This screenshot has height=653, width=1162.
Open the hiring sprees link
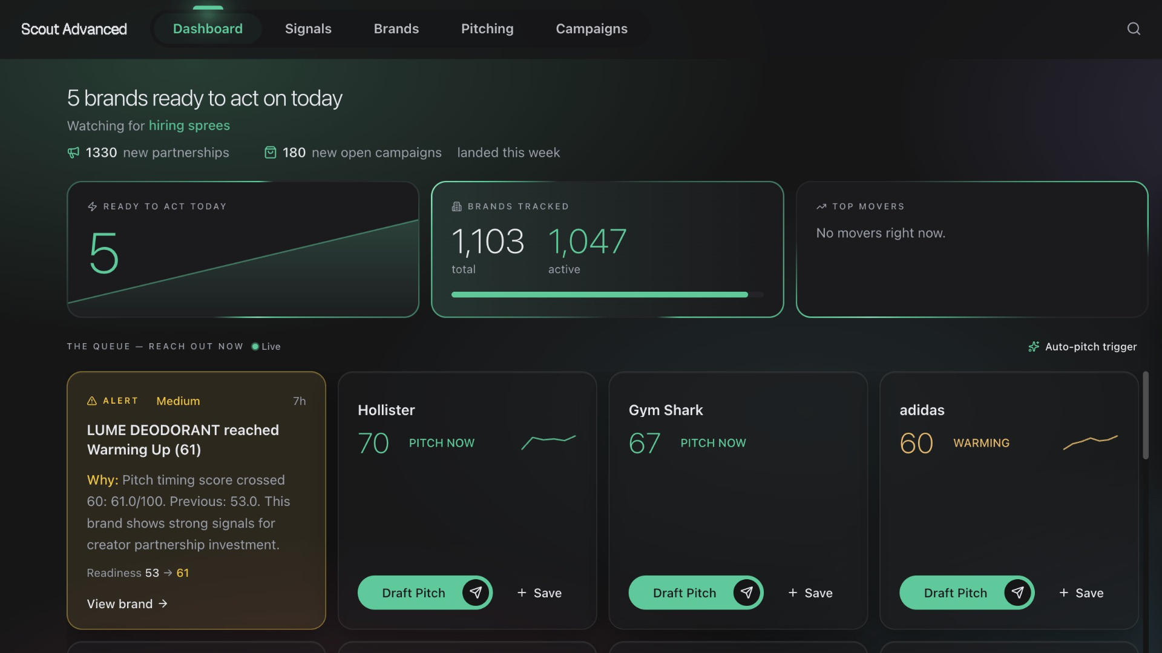click(189, 125)
